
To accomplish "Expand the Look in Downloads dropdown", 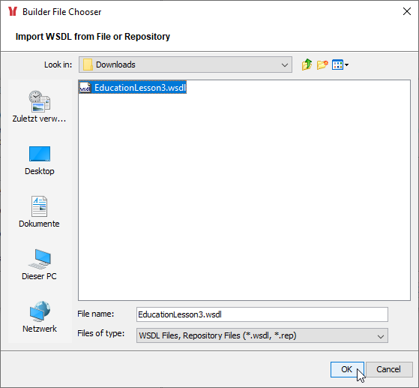I will [285, 65].
